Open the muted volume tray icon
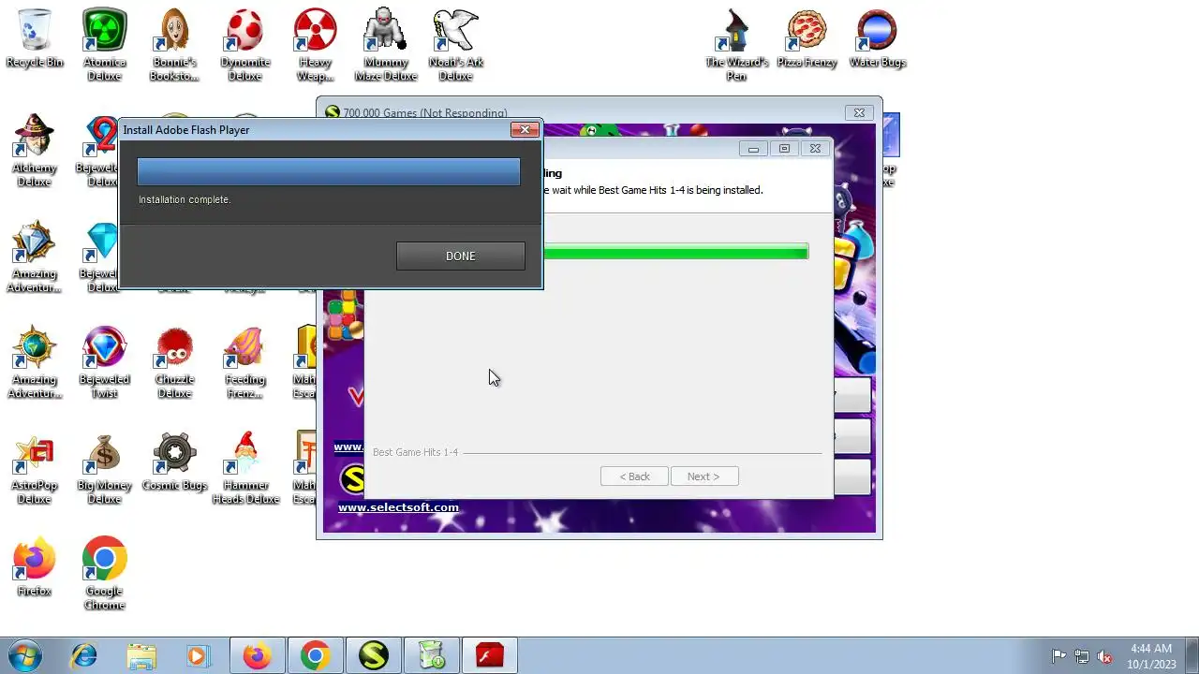The image size is (1199, 674). click(x=1104, y=656)
